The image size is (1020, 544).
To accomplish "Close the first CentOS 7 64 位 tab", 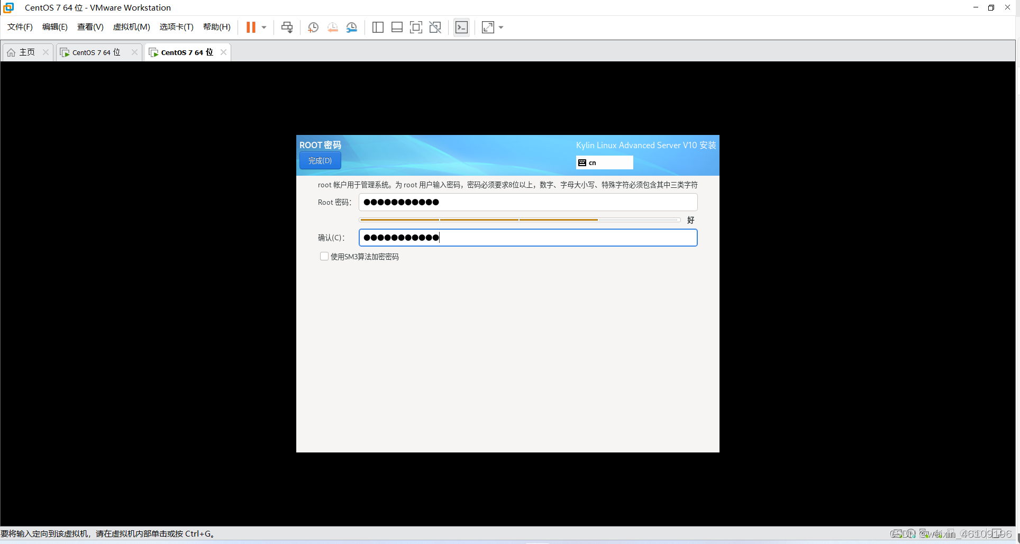I will point(134,52).
